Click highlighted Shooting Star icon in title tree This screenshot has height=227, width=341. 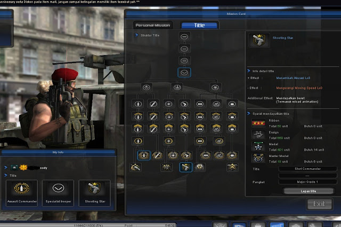click(x=186, y=167)
